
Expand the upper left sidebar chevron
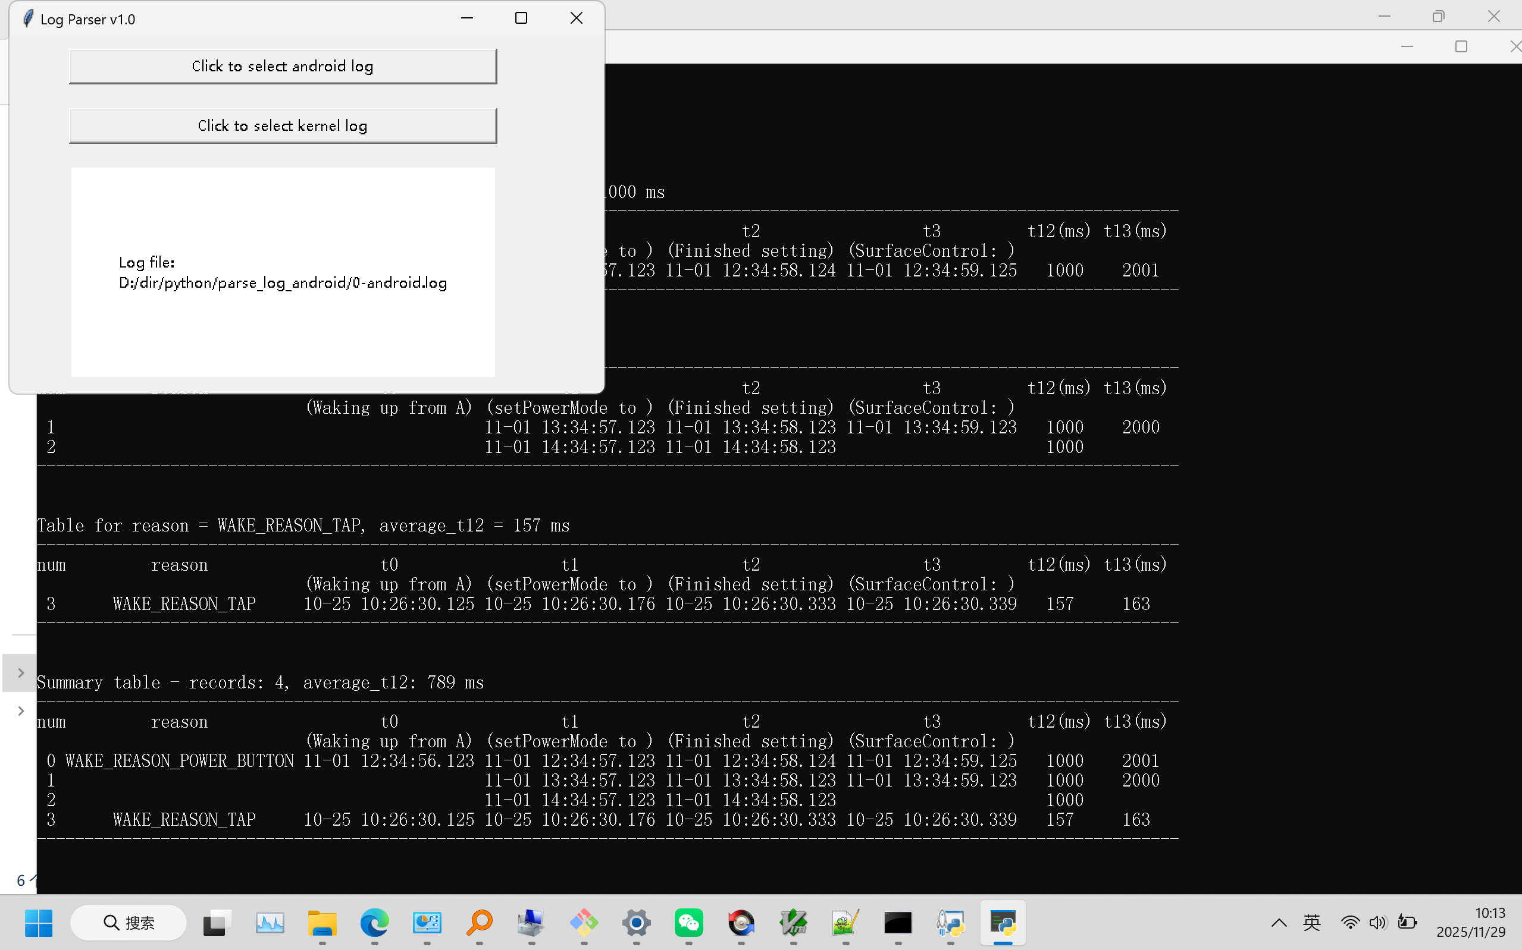[x=21, y=673]
